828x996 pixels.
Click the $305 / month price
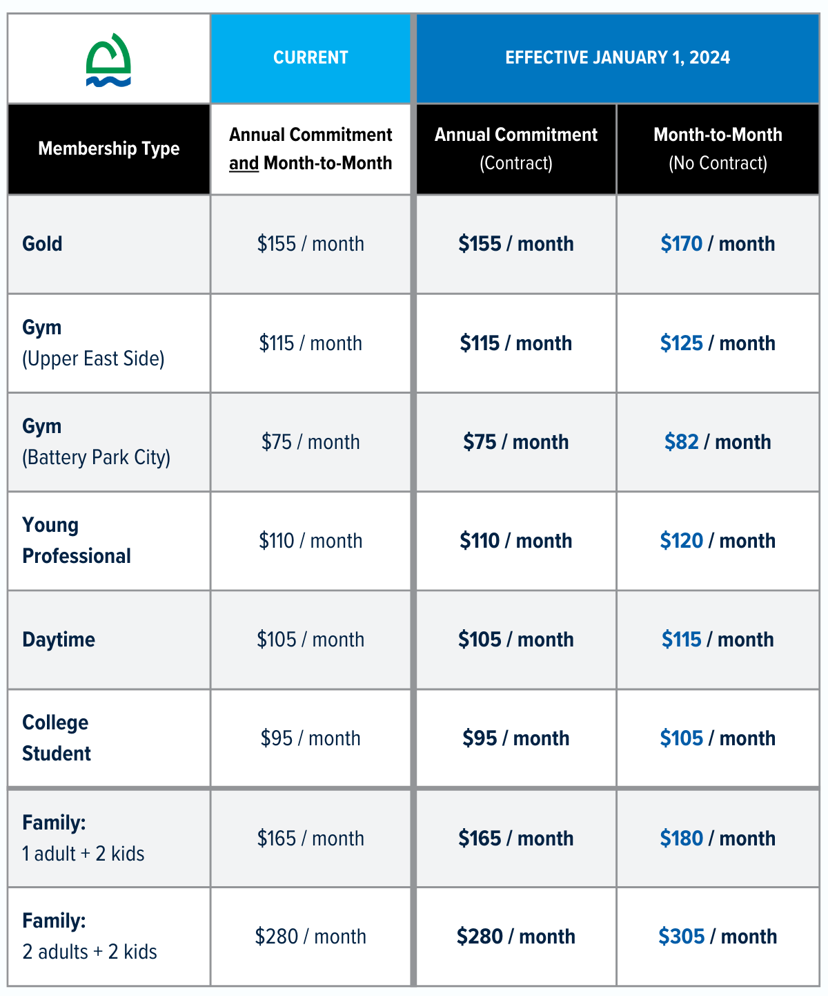click(718, 937)
